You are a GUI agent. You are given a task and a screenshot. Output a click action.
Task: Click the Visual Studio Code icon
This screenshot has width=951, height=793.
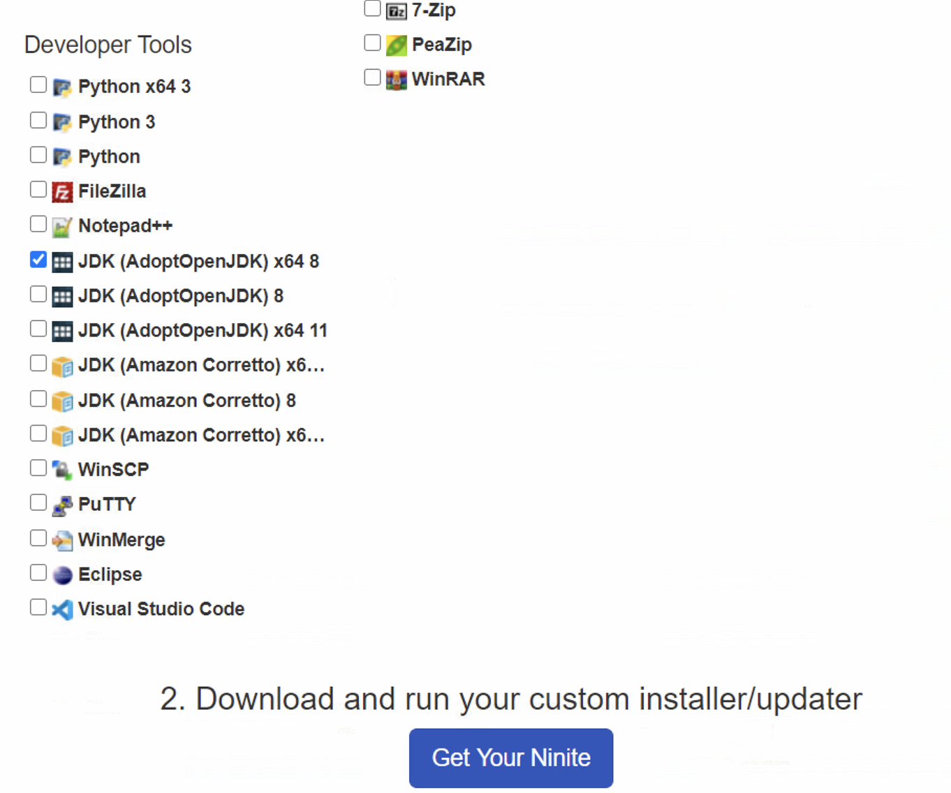62,609
